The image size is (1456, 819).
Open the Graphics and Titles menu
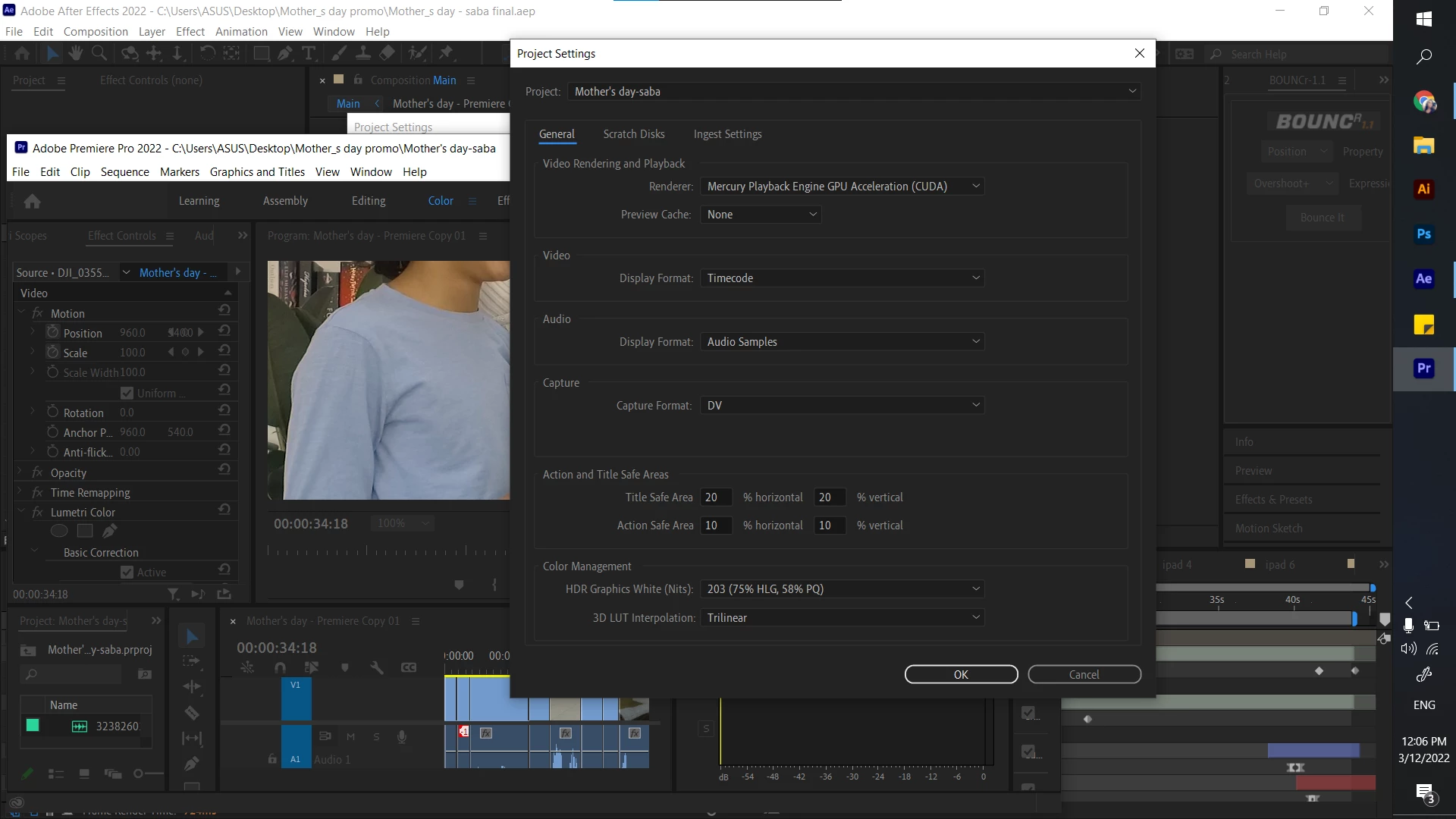click(257, 172)
